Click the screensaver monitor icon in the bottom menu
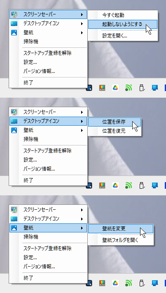 pyautogui.click(x=14, y=210)
